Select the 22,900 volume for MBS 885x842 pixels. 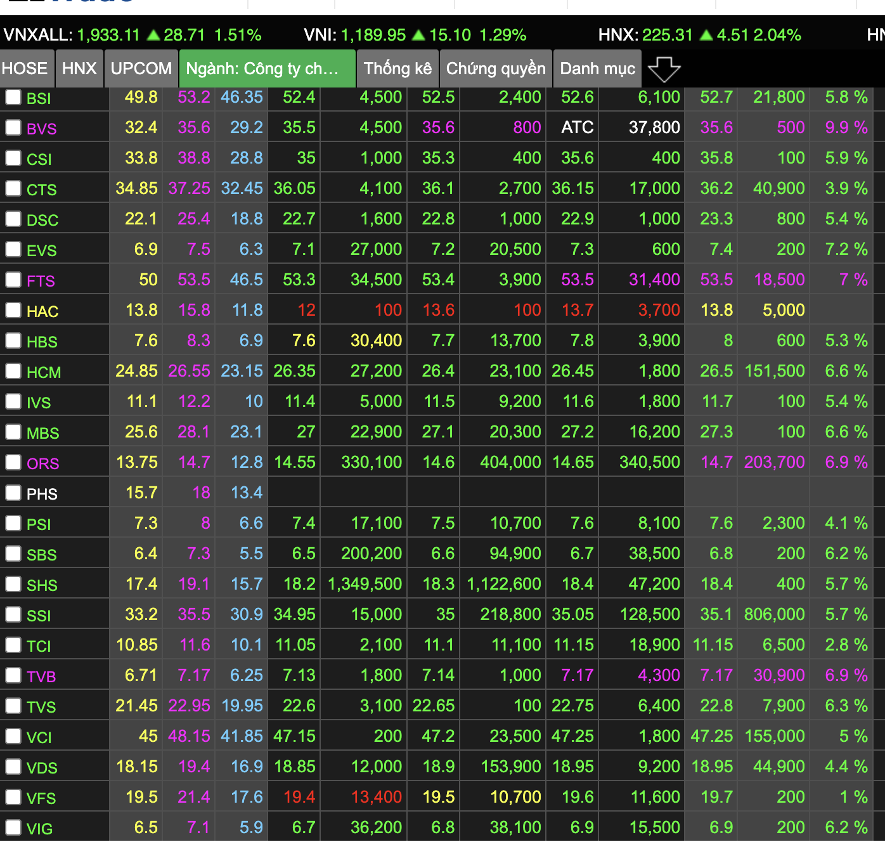pos(377,432)
